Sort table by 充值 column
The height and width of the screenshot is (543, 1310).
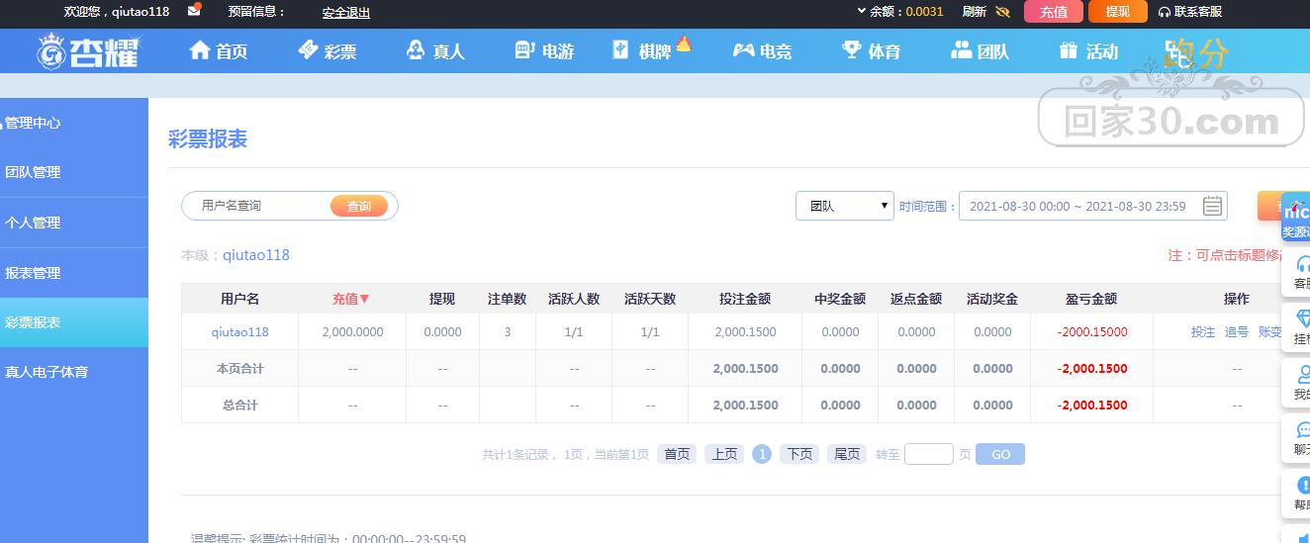pyautogui.click(x=350, y=299)
